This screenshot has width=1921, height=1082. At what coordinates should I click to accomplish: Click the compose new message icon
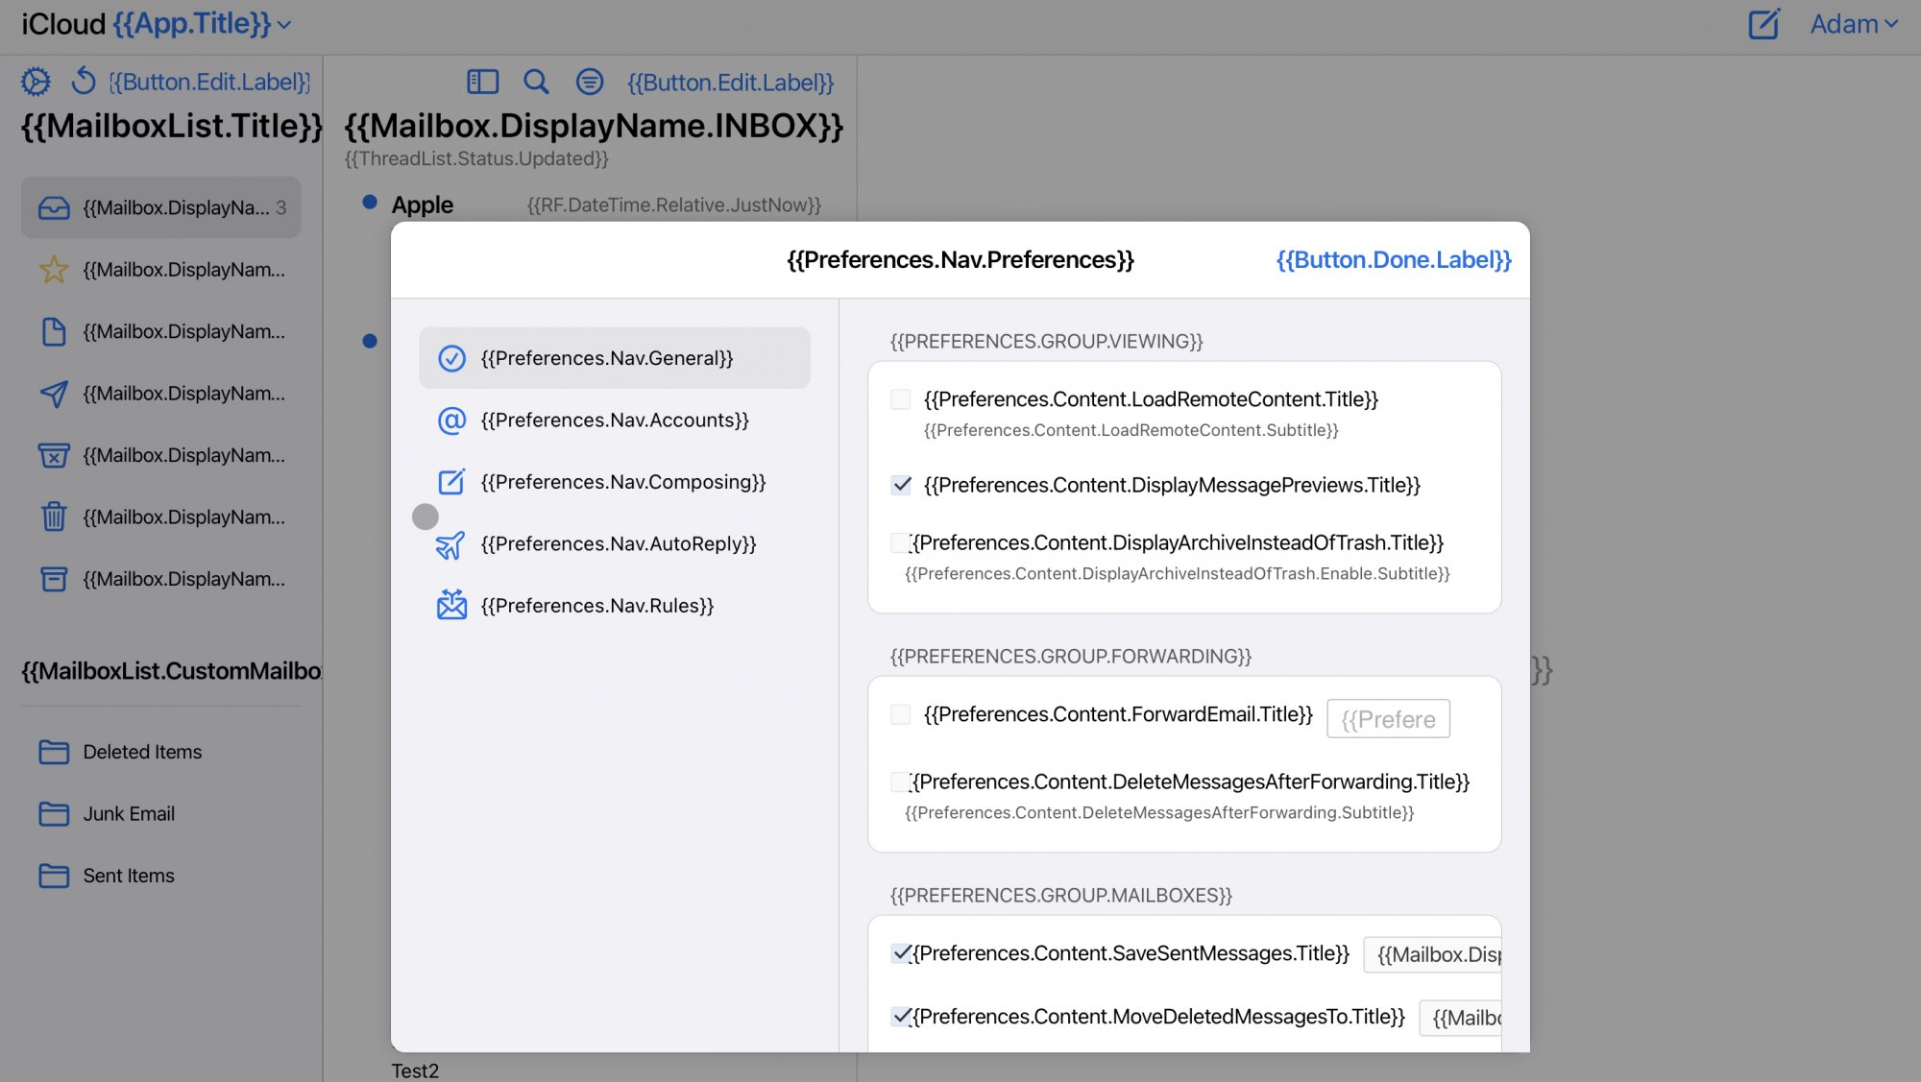tap(1763, 24)
